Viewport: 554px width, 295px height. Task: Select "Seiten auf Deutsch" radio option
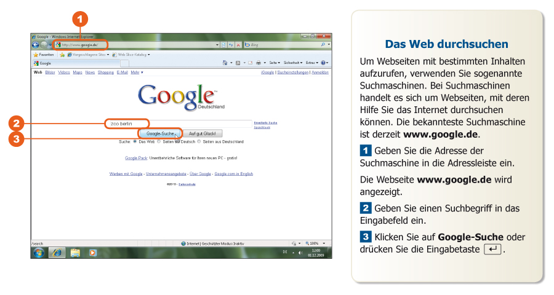(159, 141)
